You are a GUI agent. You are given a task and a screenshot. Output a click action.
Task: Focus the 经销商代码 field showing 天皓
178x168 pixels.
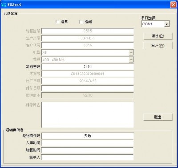click(88, 136)
